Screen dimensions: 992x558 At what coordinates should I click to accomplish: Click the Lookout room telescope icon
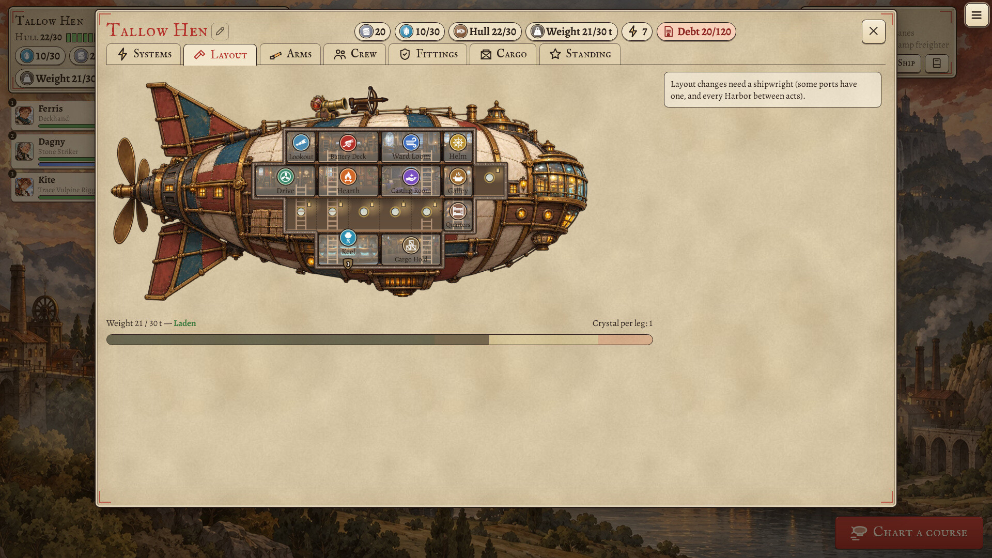301,143
